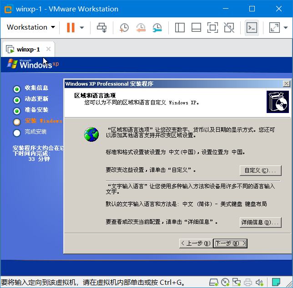
Task: Click the Windows XP logo
Action: coord(33,64)
